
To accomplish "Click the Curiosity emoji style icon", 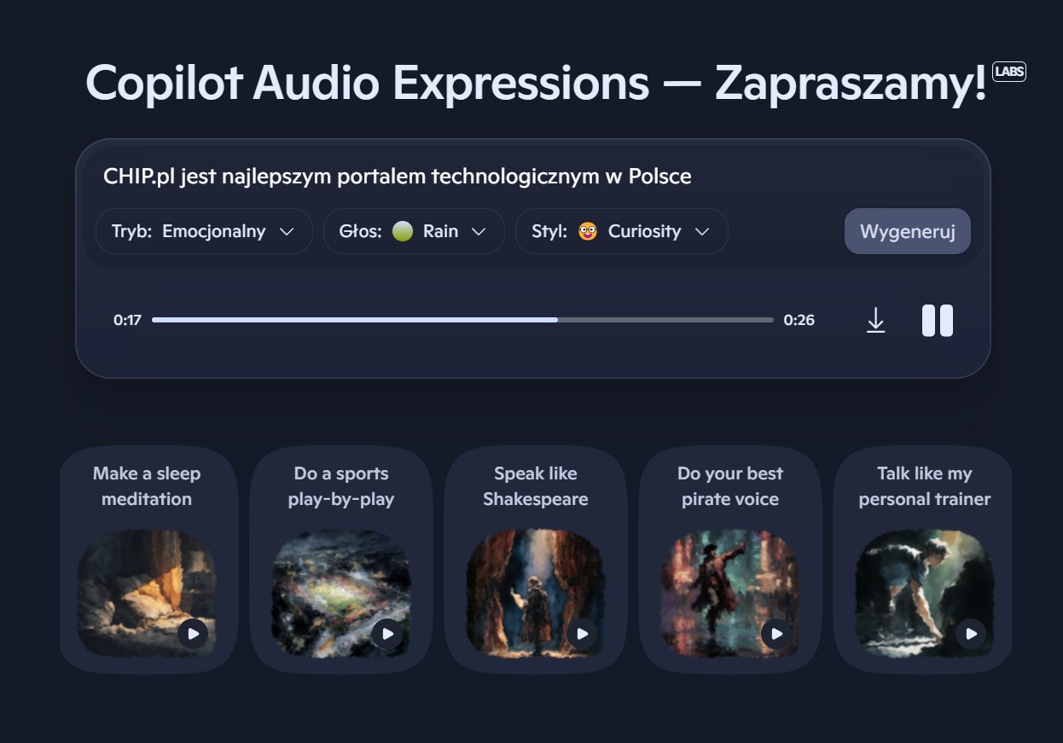I will (588, 231).
